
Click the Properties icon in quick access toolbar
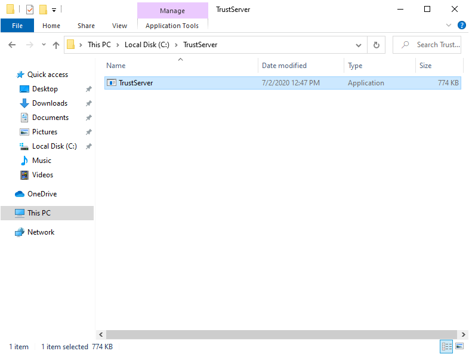click(x=30, y=10)
